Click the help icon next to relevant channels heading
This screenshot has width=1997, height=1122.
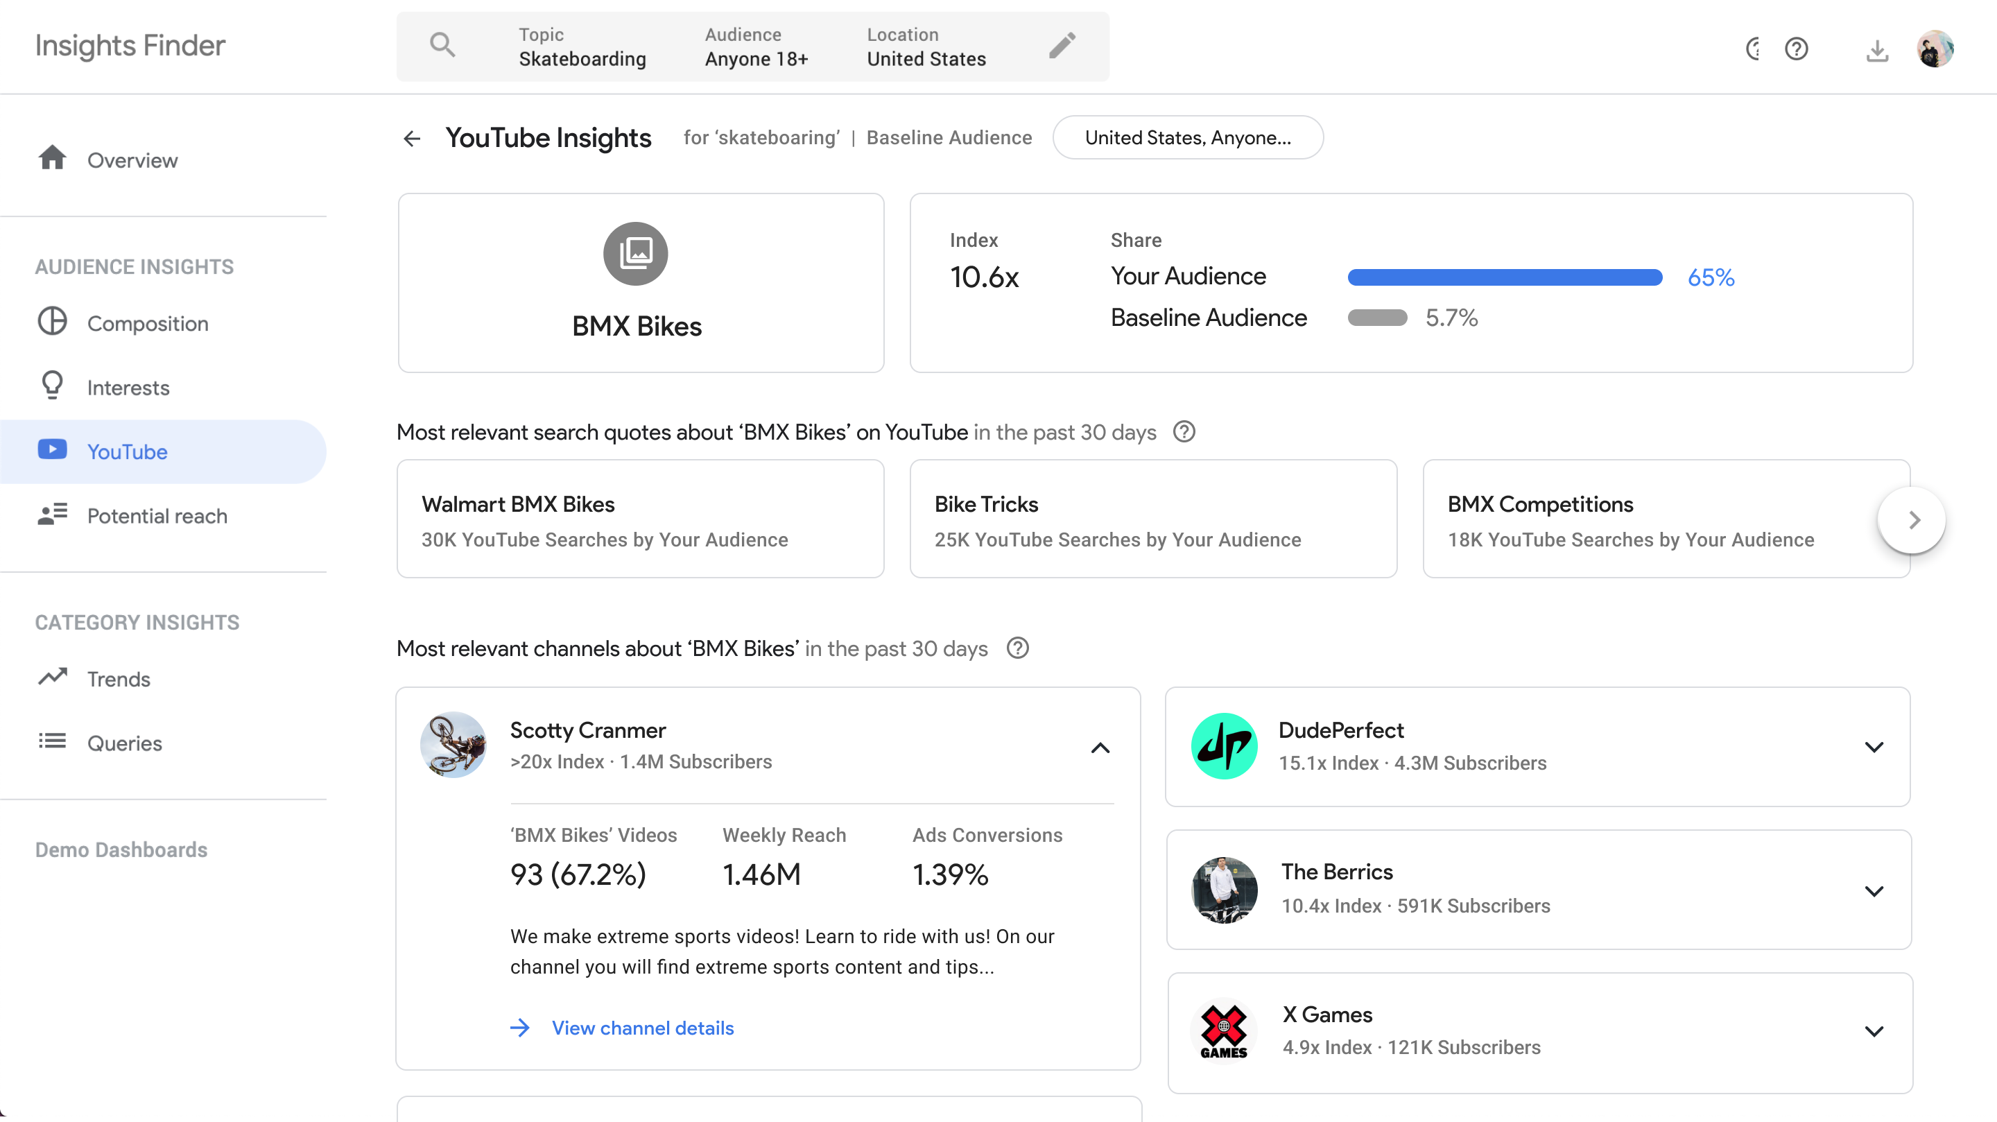tap(1017, 648)
